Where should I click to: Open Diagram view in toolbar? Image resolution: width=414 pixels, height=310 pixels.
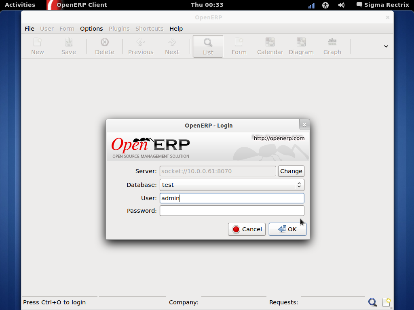[301, 46]
